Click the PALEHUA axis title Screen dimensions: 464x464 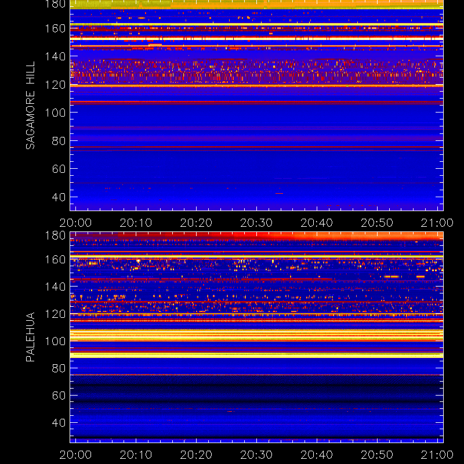point(30,337)
